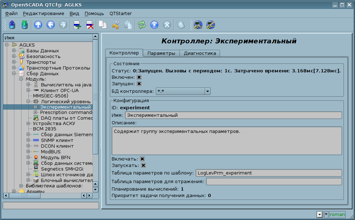This screenshot has width=355, height=220.
Task: Click the Save to database toolbar icon
Action: tap(24, 25)
